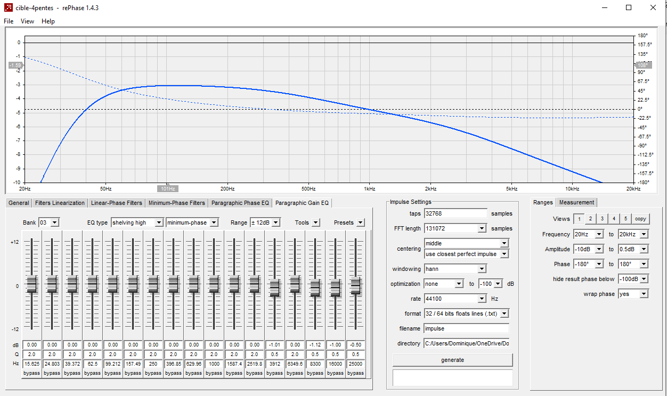Select the Paragraphic Phase EQ tab
The width and height of the screenshot is (667, 396).
240,203
